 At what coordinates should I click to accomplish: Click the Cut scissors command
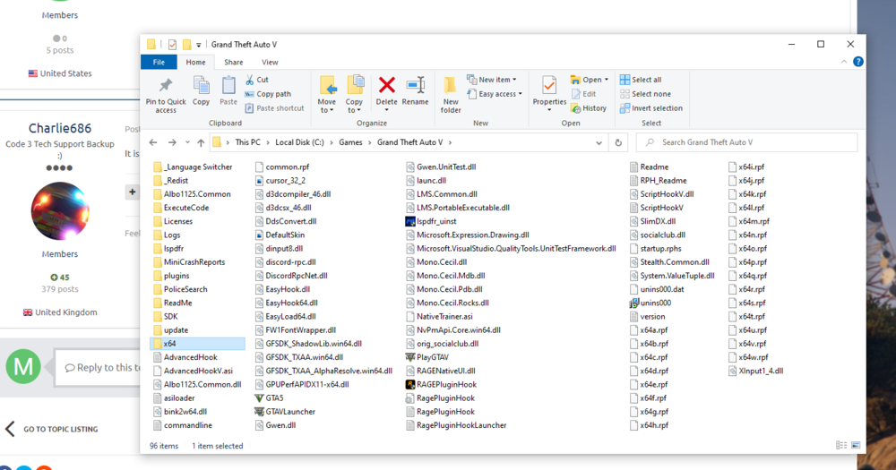(x=256, y=80)
